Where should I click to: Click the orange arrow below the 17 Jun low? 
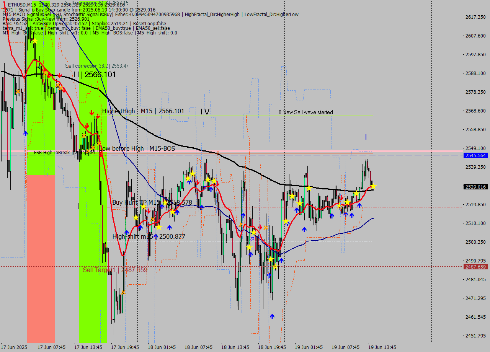(123, 292)
